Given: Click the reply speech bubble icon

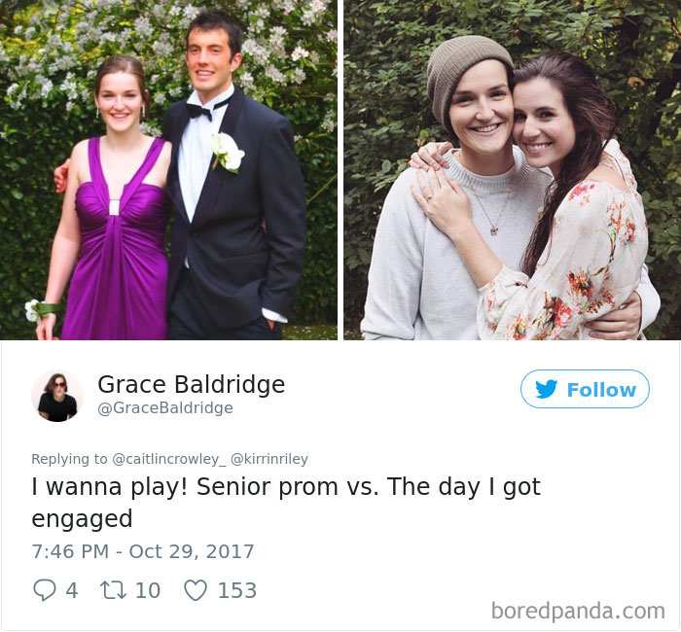Looking at the screenshot, I should (45, 590).
